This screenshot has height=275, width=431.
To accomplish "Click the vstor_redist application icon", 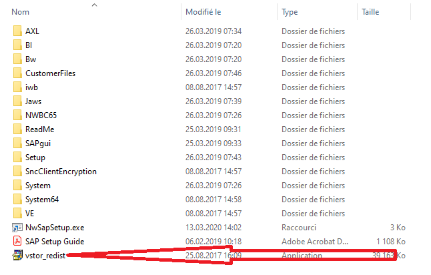I will (x=17, y=255).
